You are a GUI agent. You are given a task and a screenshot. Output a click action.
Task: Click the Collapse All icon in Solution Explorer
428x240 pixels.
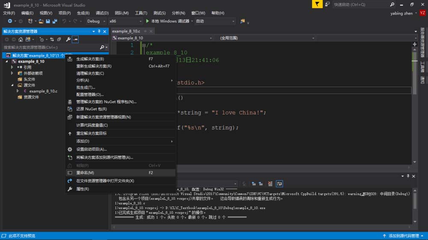59,39
